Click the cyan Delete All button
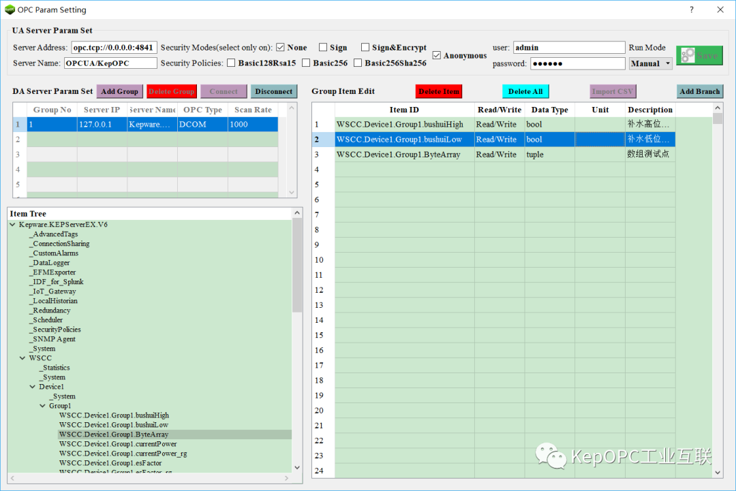This screenshot has height=491, width=736. click(x=525, y=91)
